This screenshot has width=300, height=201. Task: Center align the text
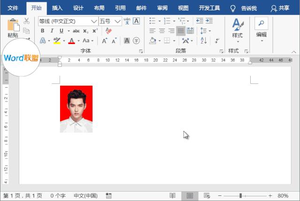point(162,31)
